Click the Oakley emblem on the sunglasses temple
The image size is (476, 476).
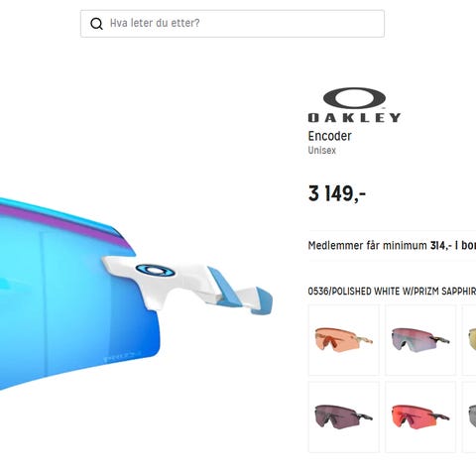[x=156, y=271]
